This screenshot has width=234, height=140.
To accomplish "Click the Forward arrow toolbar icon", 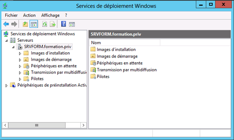I will pos(14,24).
